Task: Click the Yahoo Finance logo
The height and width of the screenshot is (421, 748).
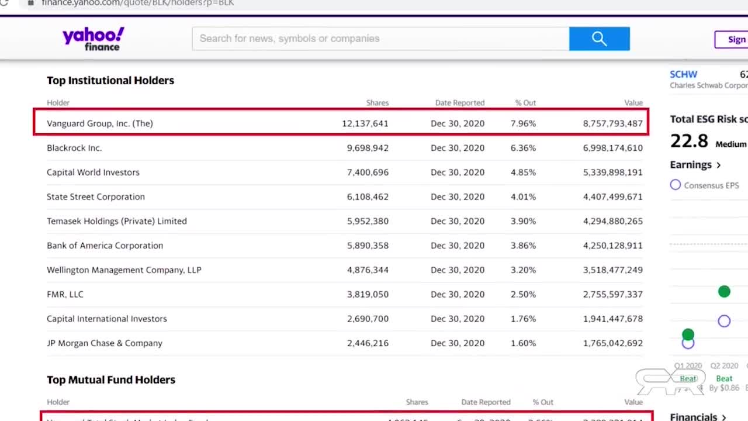Action: [x=93, y=39]
